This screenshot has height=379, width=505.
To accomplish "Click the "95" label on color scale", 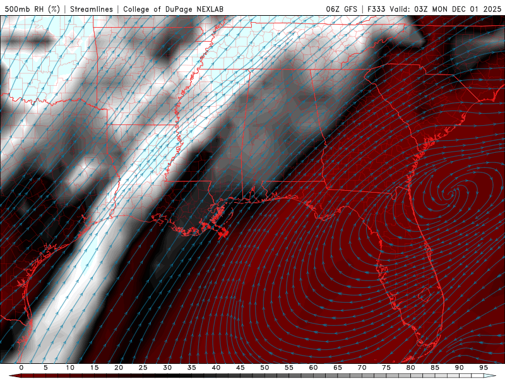I will (484, 368).
